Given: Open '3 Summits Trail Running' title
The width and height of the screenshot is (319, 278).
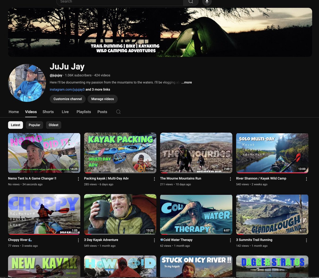Looking at the screenshot, I should [254, 240].
